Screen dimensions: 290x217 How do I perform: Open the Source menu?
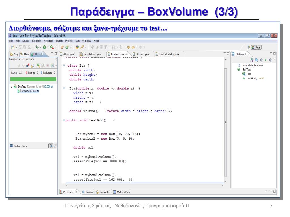point(26,41)
